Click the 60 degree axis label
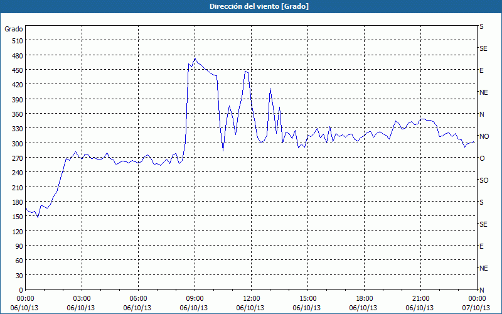The height and width of the screenshot is (314, 502). [x=19, y=261]
